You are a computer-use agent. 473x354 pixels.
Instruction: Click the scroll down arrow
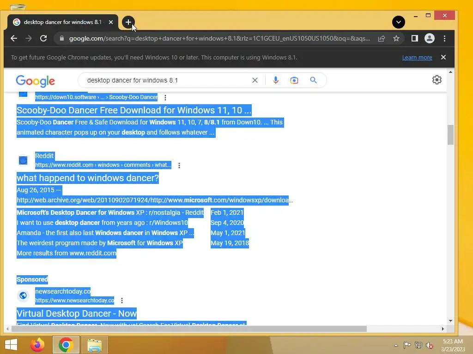[x=450, y=321]
